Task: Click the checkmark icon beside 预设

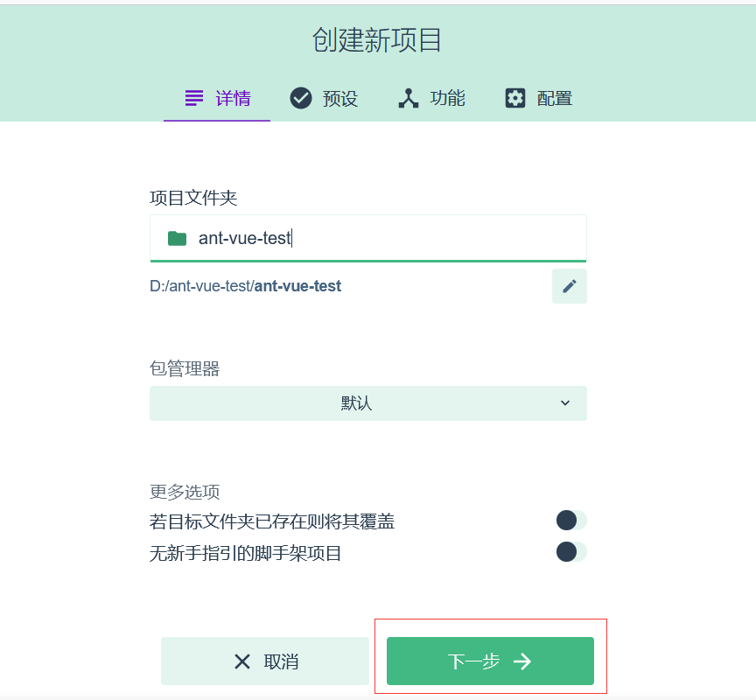Action: [x=301, y=99]
